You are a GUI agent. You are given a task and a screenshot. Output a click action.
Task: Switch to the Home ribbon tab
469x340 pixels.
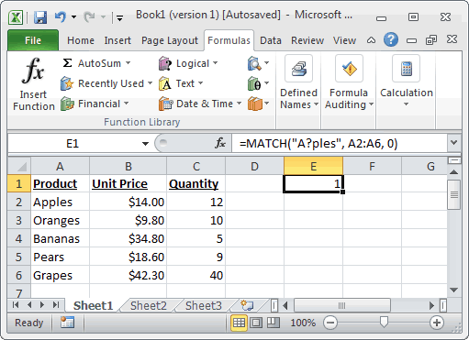[81, 40]
